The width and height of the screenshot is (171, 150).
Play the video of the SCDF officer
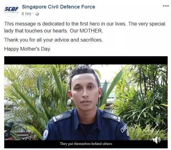pyautogui.click(x=86, y=102)
